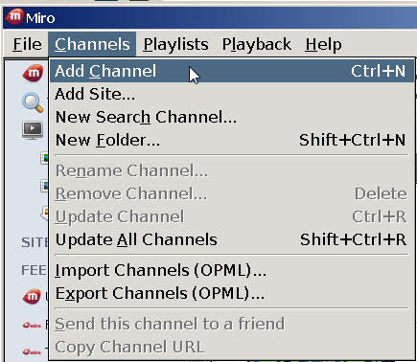Viewport: 417px width, 362px height.
Task: Select New Folder... menu entry
Action: pos(232,140)
